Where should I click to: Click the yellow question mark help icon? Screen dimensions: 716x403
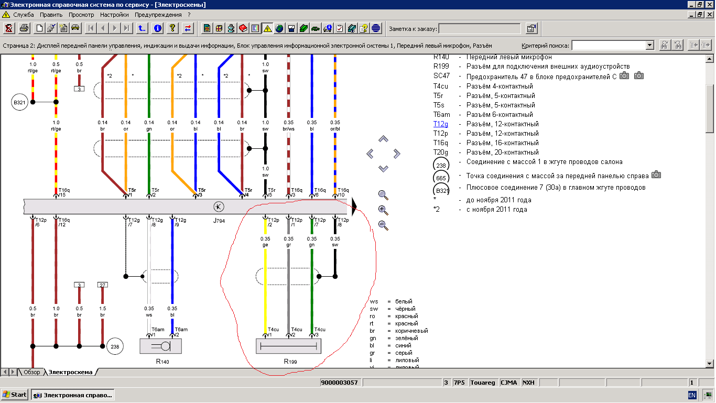(172, 28)
